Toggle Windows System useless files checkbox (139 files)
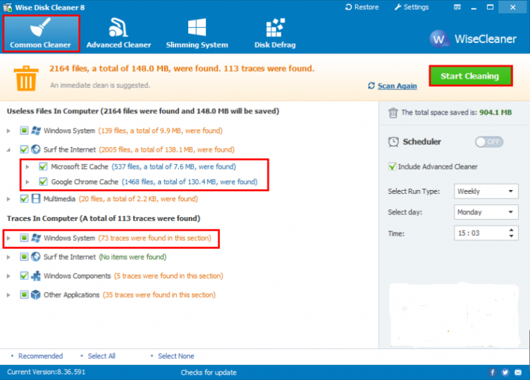This screenshot has width=530, height=380. [x=24, y=130]
